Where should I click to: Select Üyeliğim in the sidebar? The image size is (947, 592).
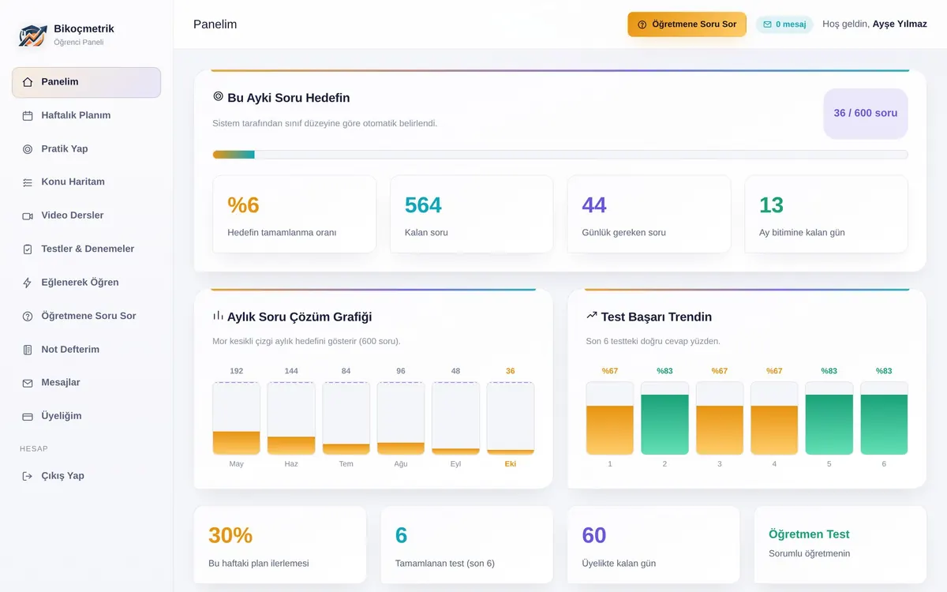coord(87,416)
